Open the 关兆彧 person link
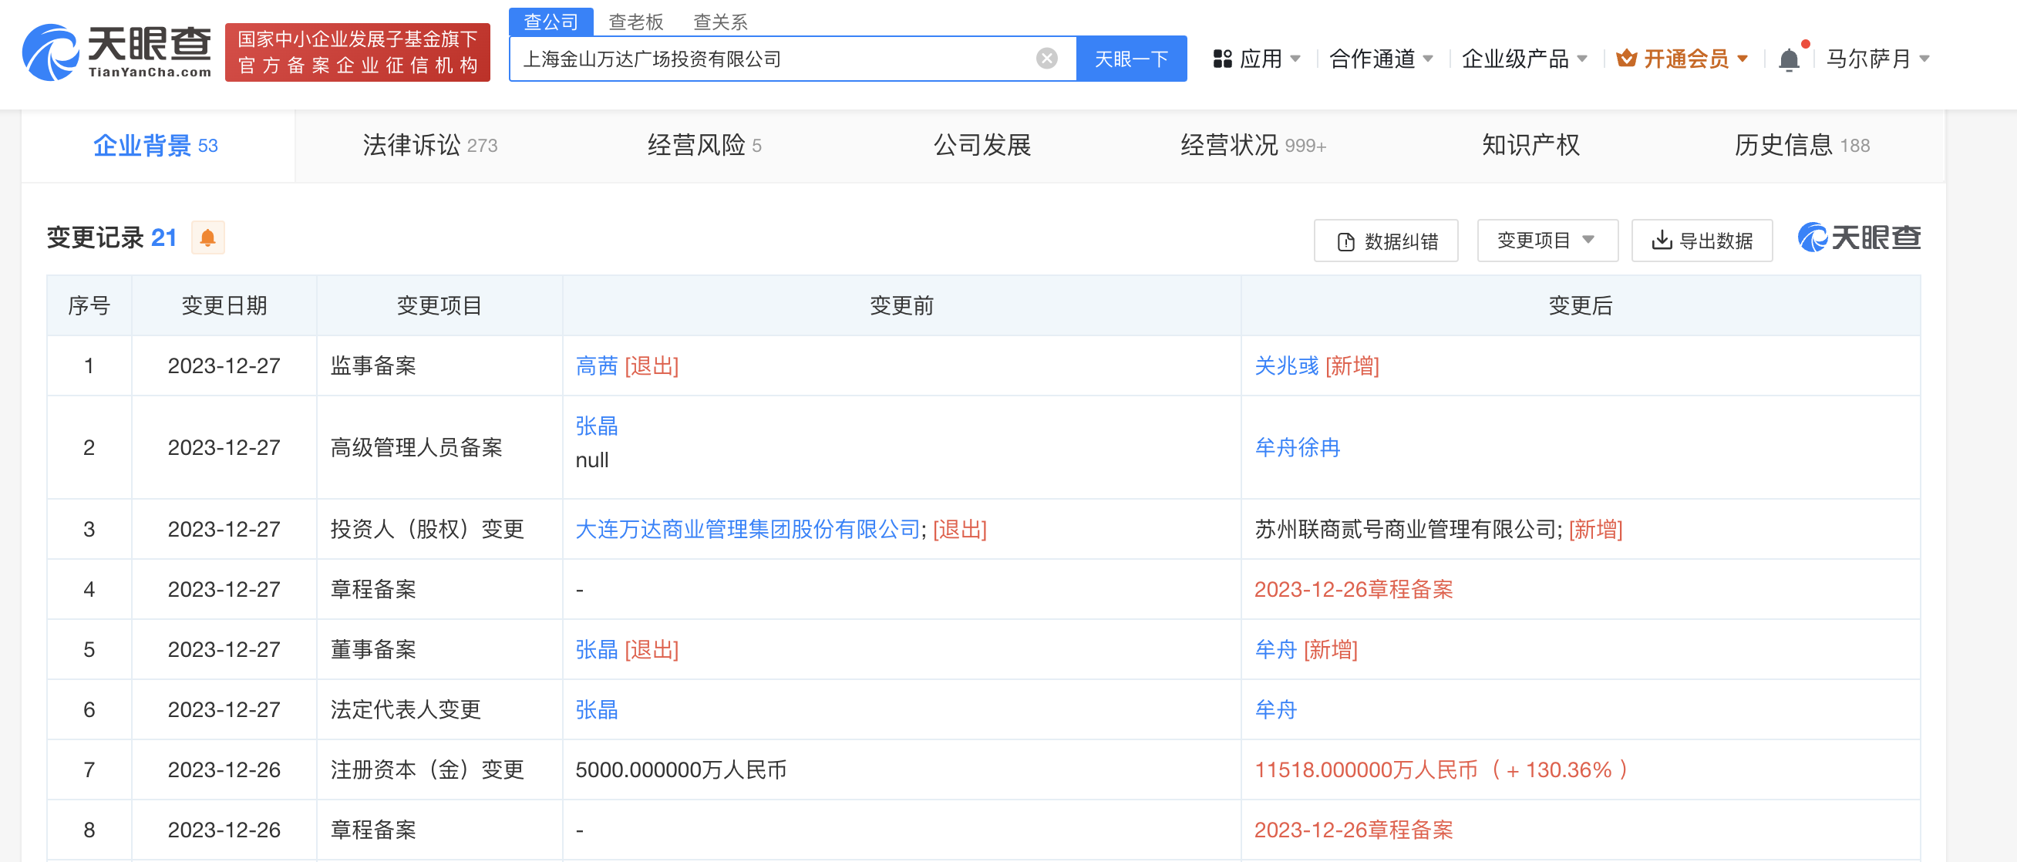Screen dimensions: 2017x862 coord(1287,365)
